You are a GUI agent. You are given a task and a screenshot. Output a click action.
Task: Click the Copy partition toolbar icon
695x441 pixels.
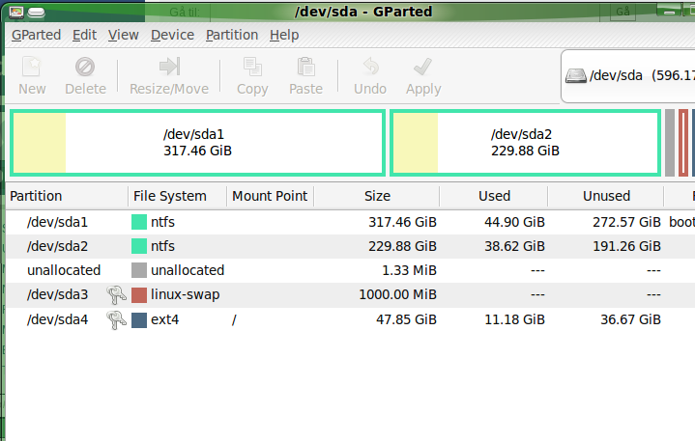click(252, 68)
